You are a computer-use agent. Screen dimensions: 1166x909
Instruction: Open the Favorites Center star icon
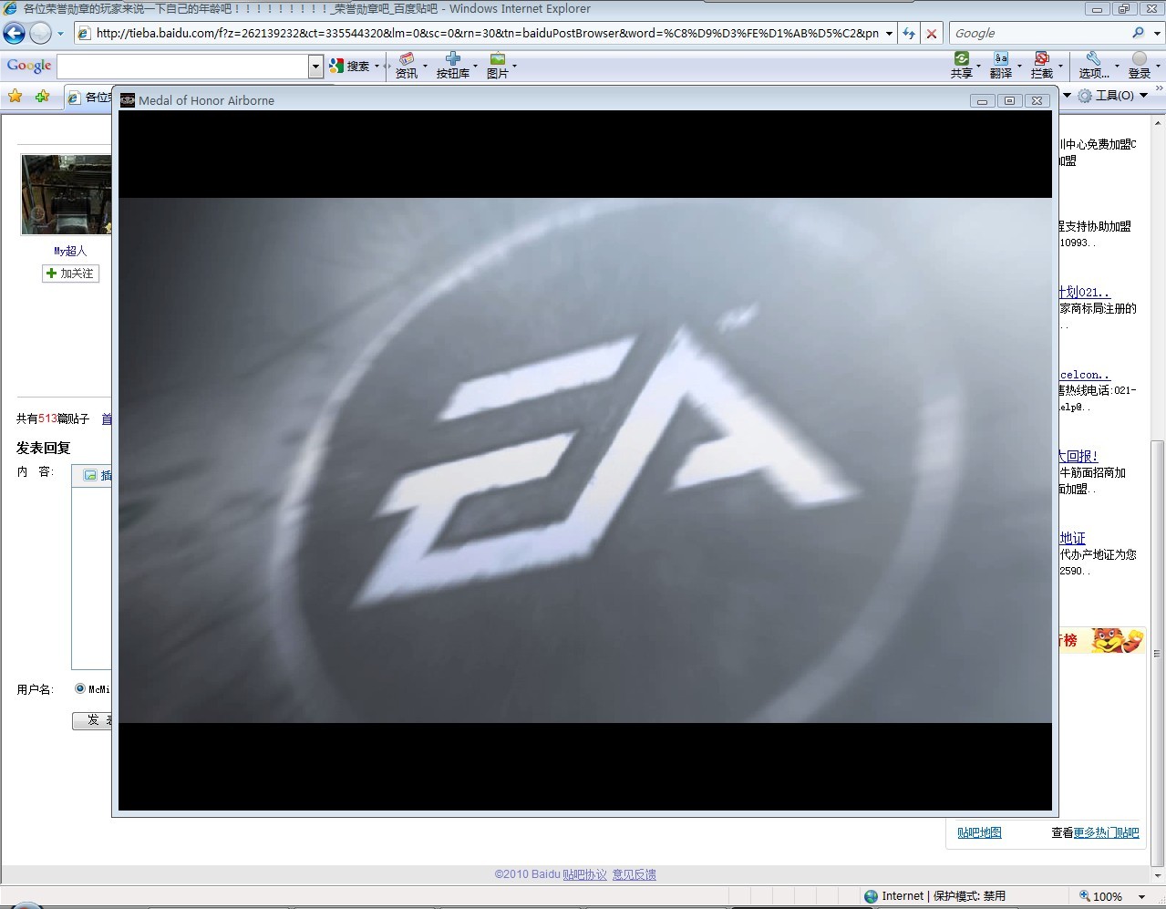pos(15,97)
